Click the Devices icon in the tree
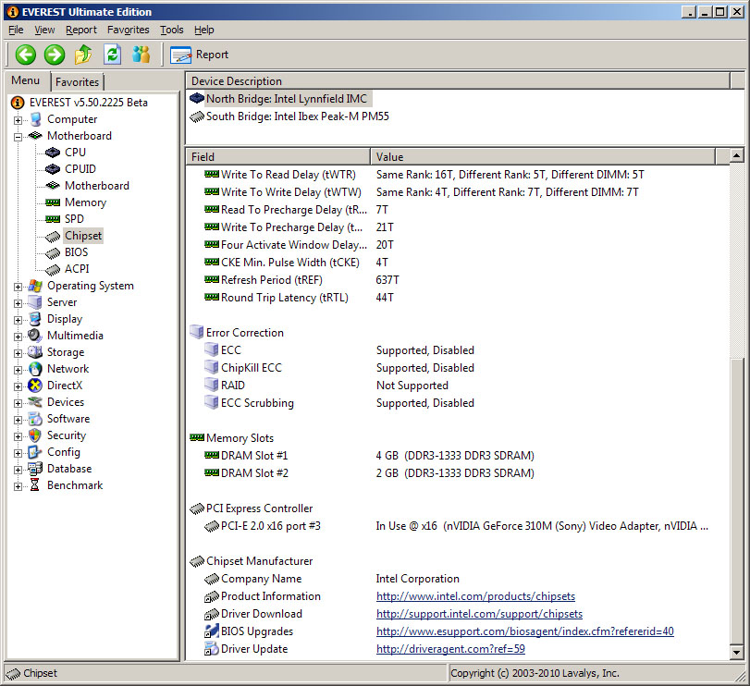This screenshot has height=686, width=750. (35, 402)
